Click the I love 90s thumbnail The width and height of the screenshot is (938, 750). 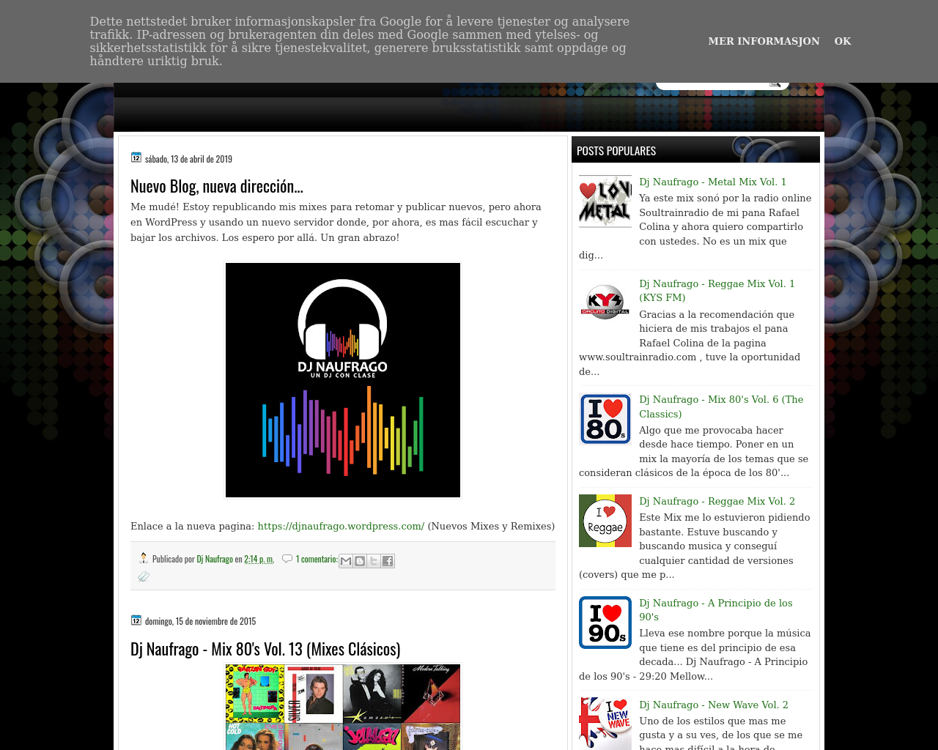pyautogui.click(x=605, y=623)
